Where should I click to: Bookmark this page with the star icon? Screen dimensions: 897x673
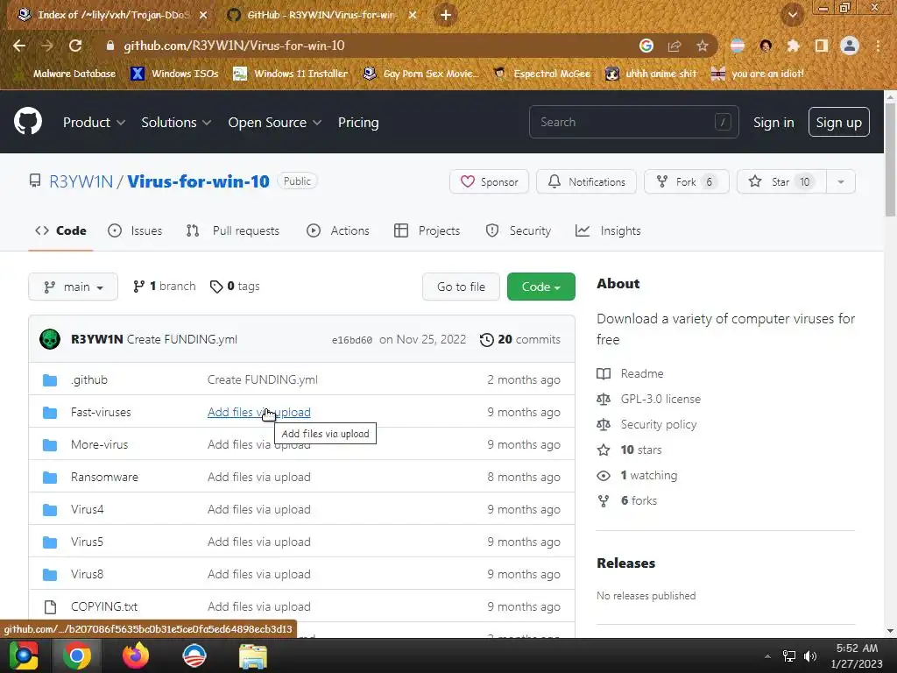702,46
